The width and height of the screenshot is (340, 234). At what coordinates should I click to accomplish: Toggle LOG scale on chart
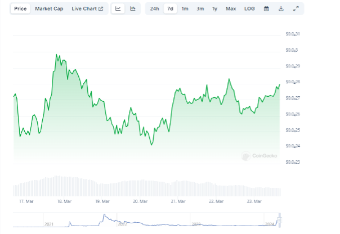(x=249, y=9)
